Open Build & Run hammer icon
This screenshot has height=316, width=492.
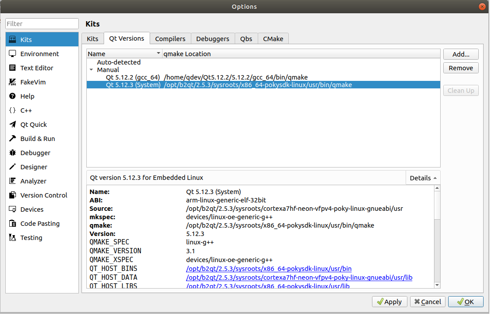[x=12, y=138]
